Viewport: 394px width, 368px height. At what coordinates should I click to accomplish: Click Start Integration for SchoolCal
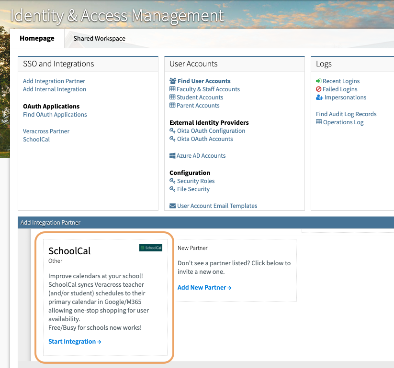click(x=75, y=341)
